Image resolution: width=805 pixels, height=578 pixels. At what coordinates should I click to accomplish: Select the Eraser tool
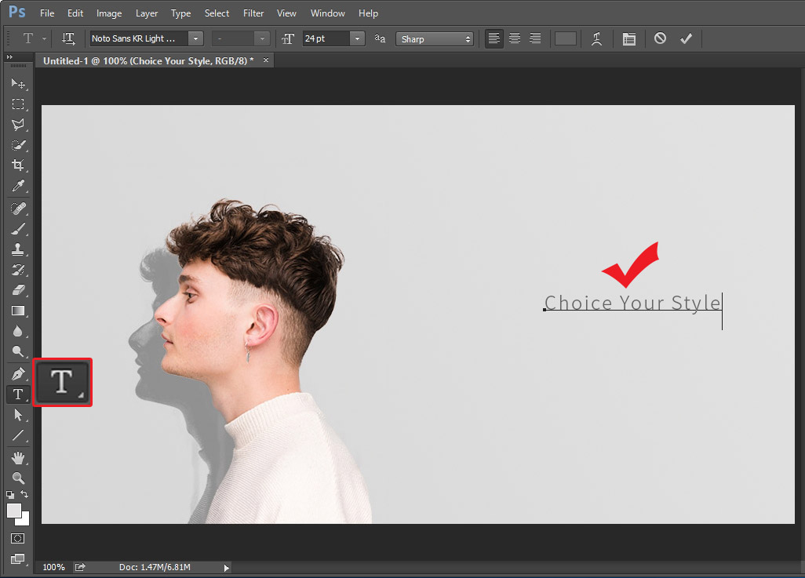coord(18,290)
